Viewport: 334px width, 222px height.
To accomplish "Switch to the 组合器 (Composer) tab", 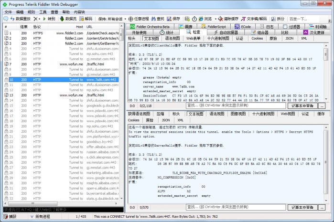I will [260, 32].
